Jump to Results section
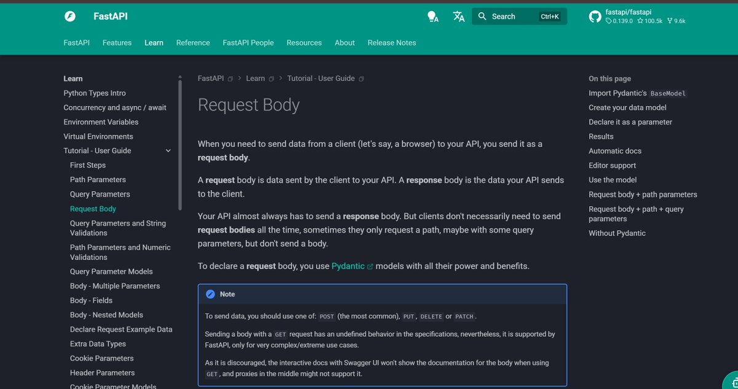This screenshot has width=738, height=389. [x=601, y=136]
